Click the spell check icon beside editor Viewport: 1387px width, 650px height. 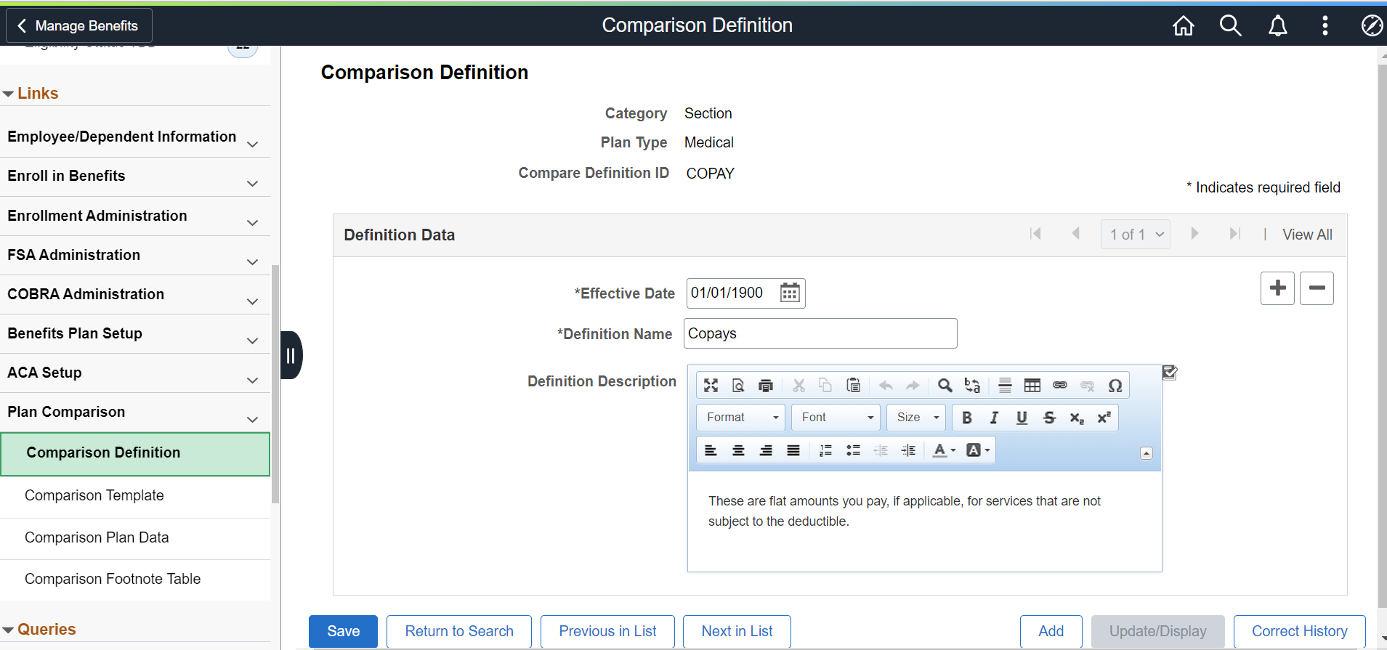(1169, 373)
